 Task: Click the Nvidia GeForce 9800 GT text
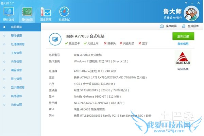click(x=97, y=97)
